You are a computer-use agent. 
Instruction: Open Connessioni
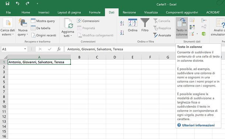tap(88, 21)
